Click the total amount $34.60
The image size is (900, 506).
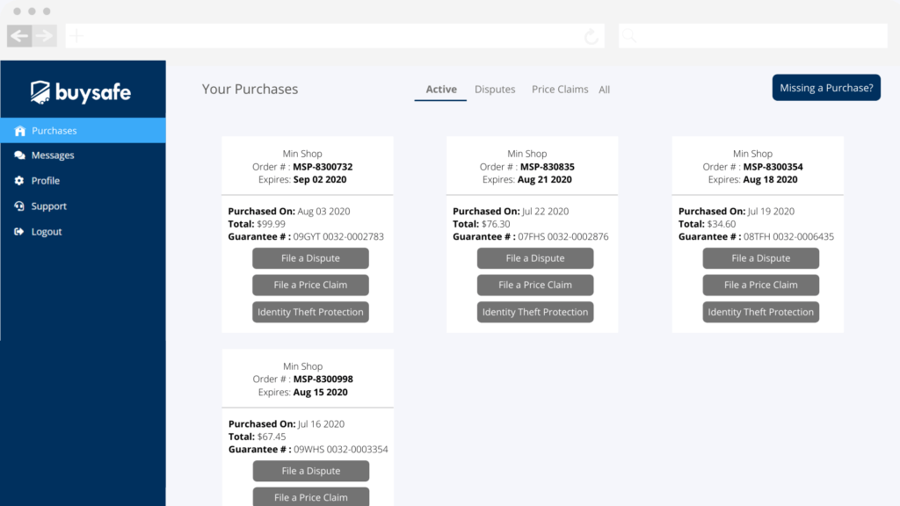(x=722, y=224)
